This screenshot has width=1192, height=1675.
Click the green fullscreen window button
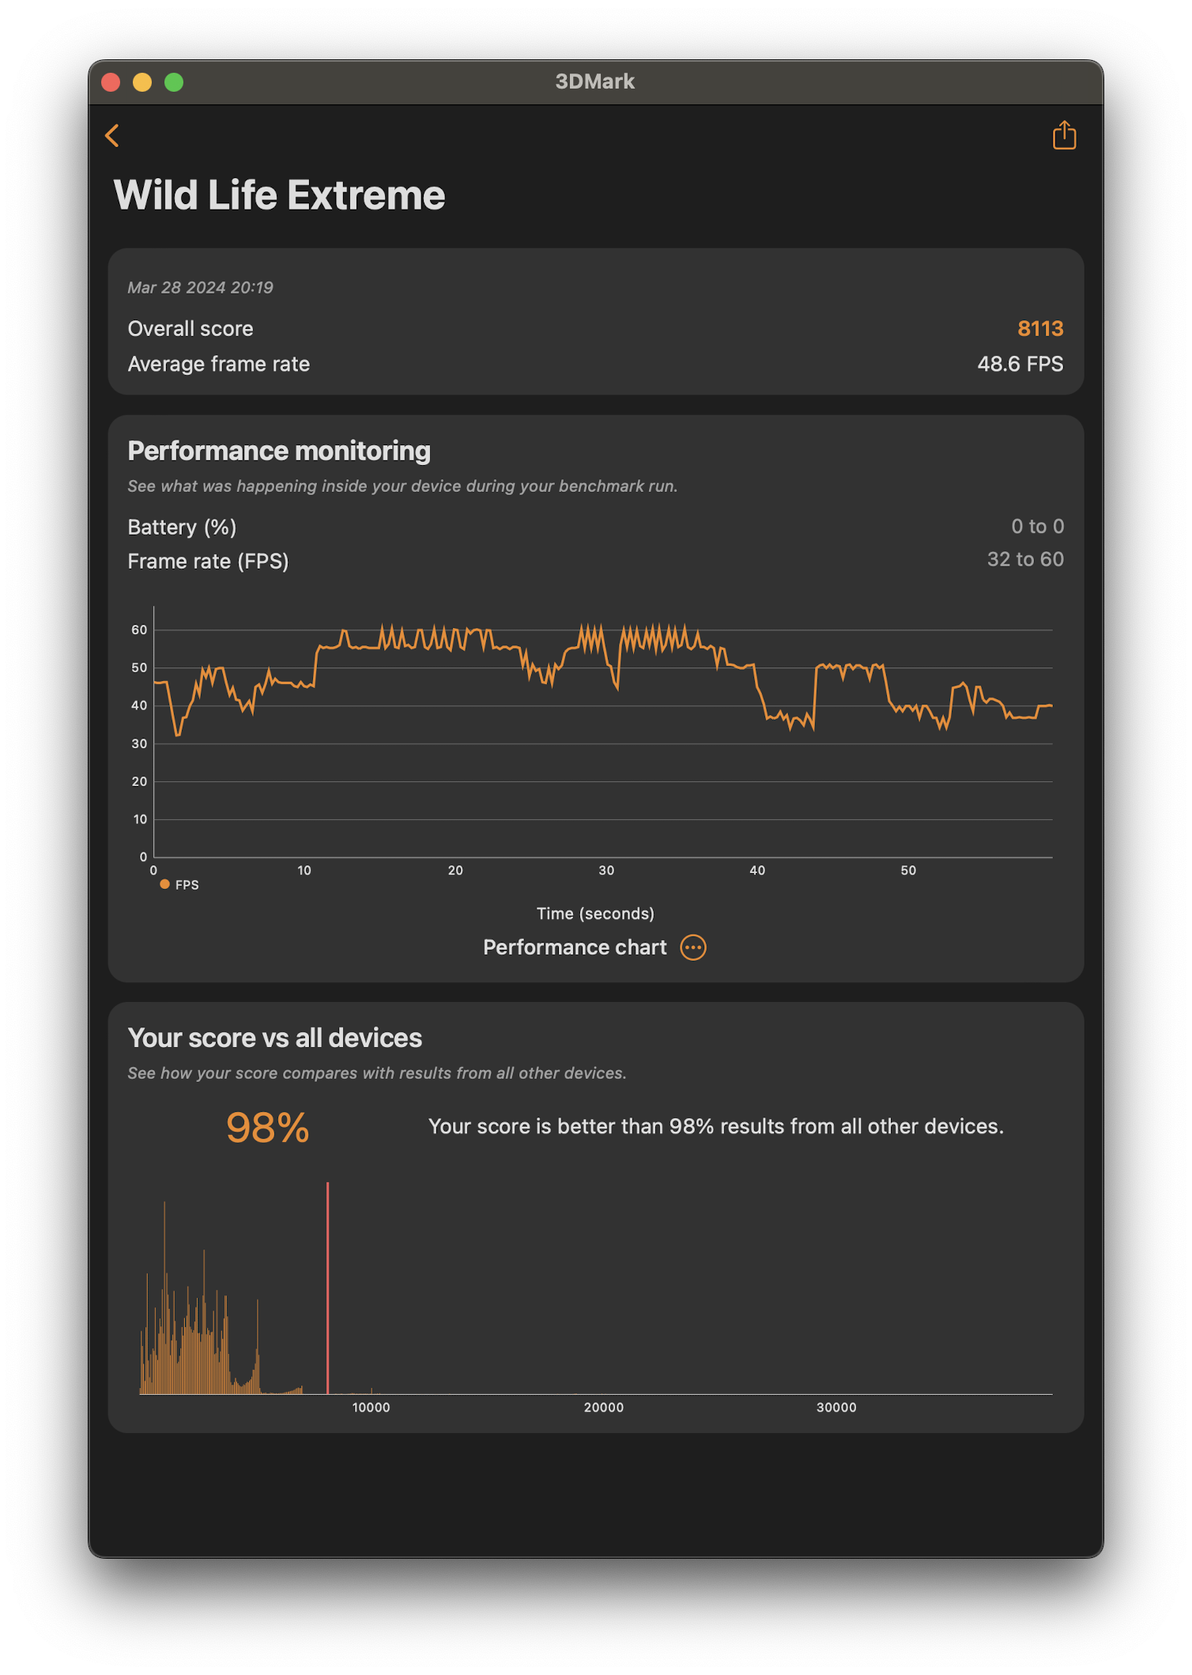click(174, 82)
